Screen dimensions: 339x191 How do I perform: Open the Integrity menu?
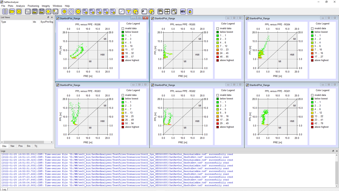click(46, 6)
